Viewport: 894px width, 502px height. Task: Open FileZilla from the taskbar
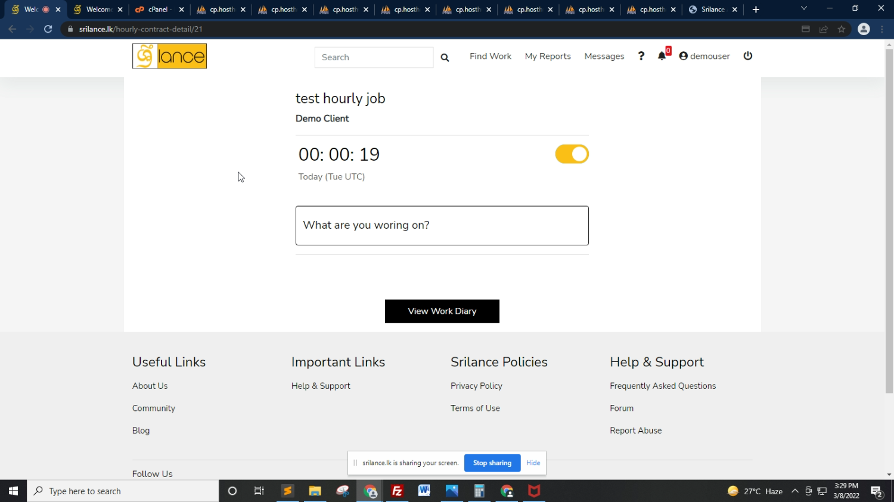[x=397, y=491]
